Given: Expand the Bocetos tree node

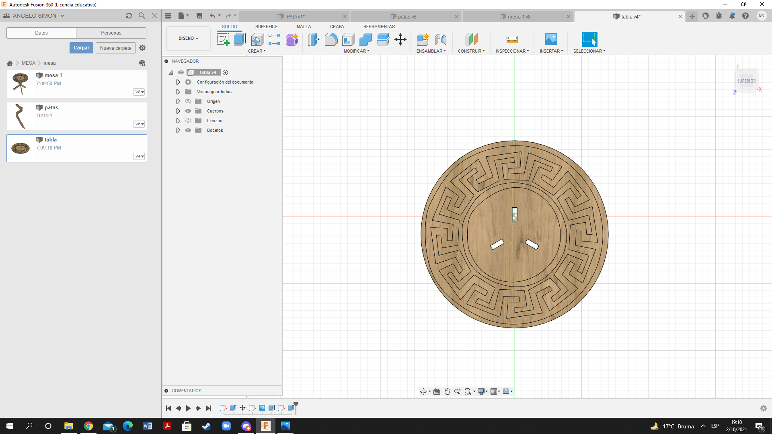Looking at the screenshot, I should pyautogui.click(x=178, y=130).
